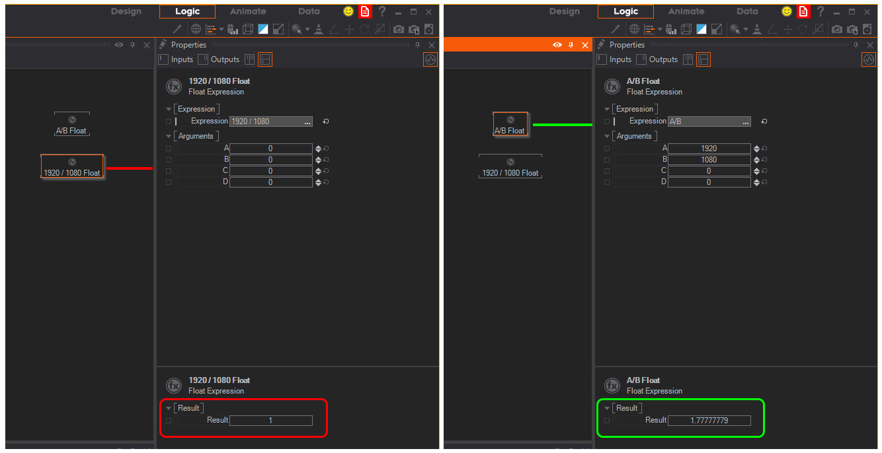Toggle the eye icon in right orange panel header
Image resolution: width=882 pixels, height=453 pixels.
pos(557,45)
